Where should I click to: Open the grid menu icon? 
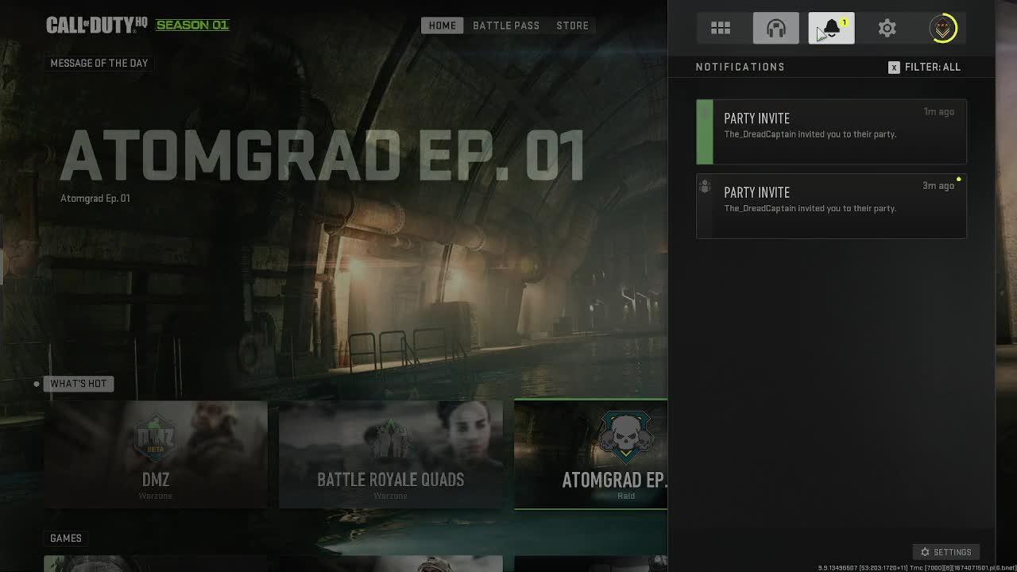pyautogui.click(x=721, y=29)
